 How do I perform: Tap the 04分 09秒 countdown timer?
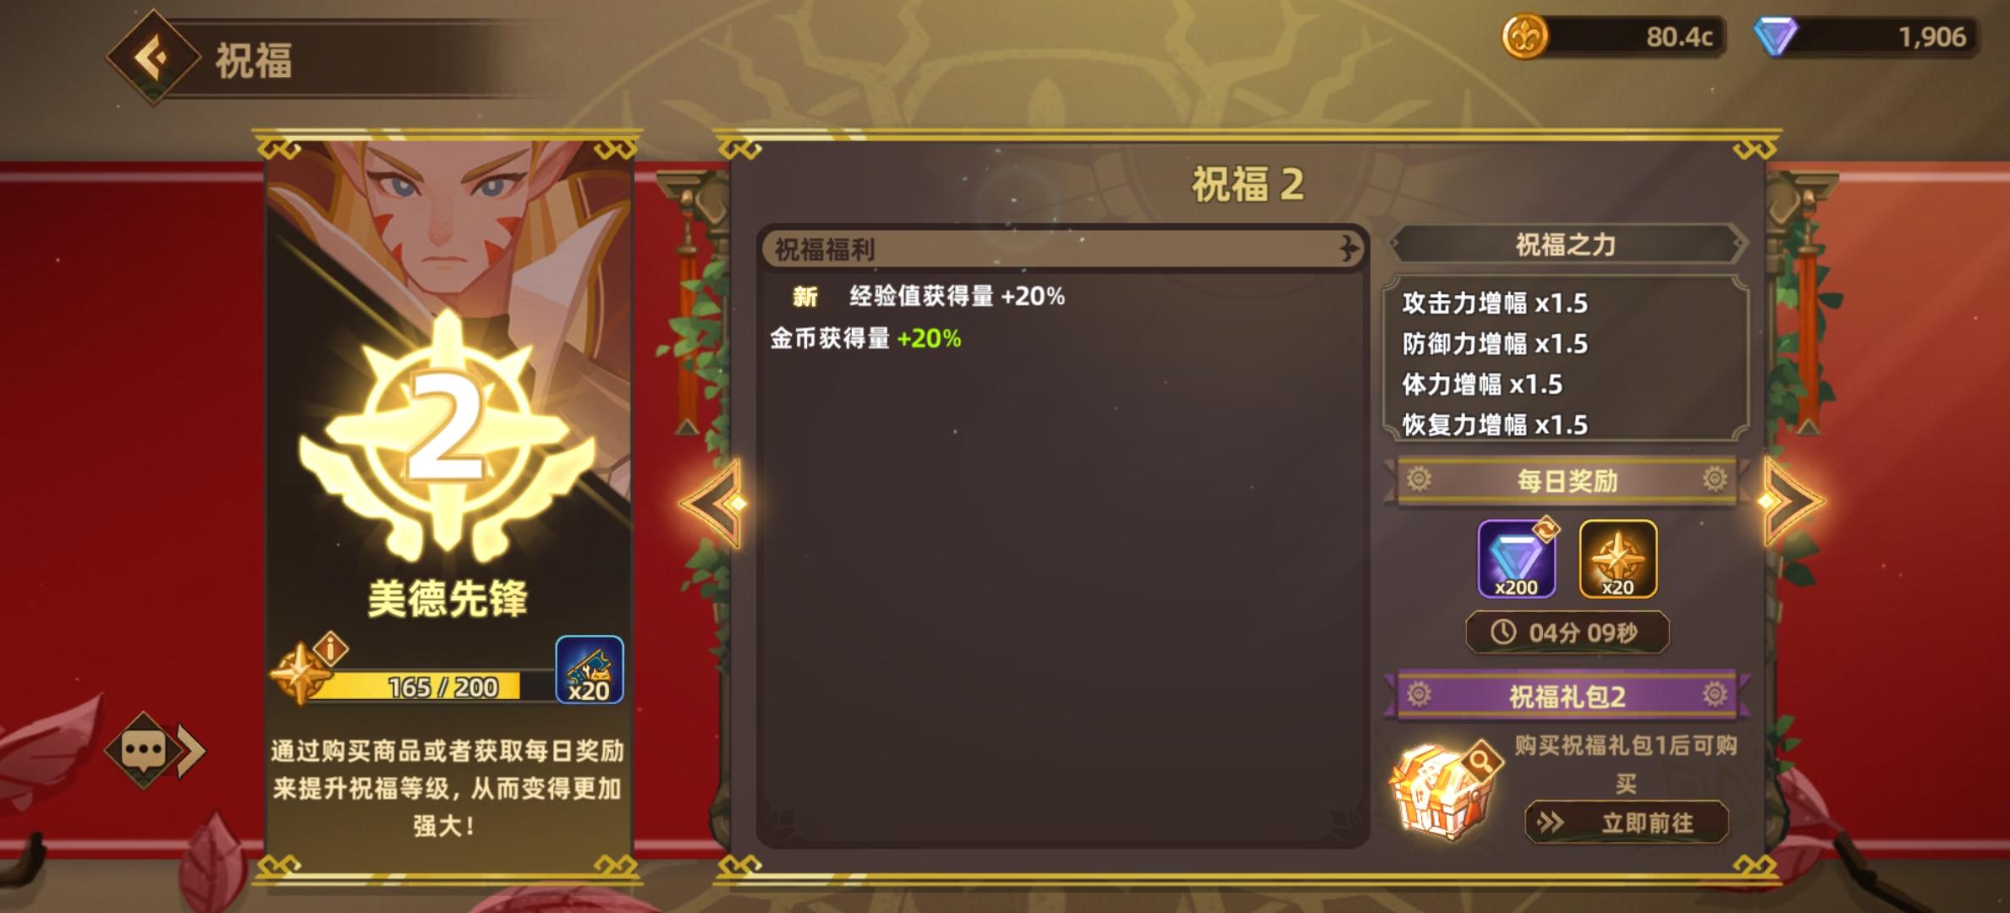click(x=1567, y=632)
